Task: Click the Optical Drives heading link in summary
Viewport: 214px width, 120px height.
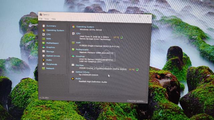Action: tap(82, 72)
